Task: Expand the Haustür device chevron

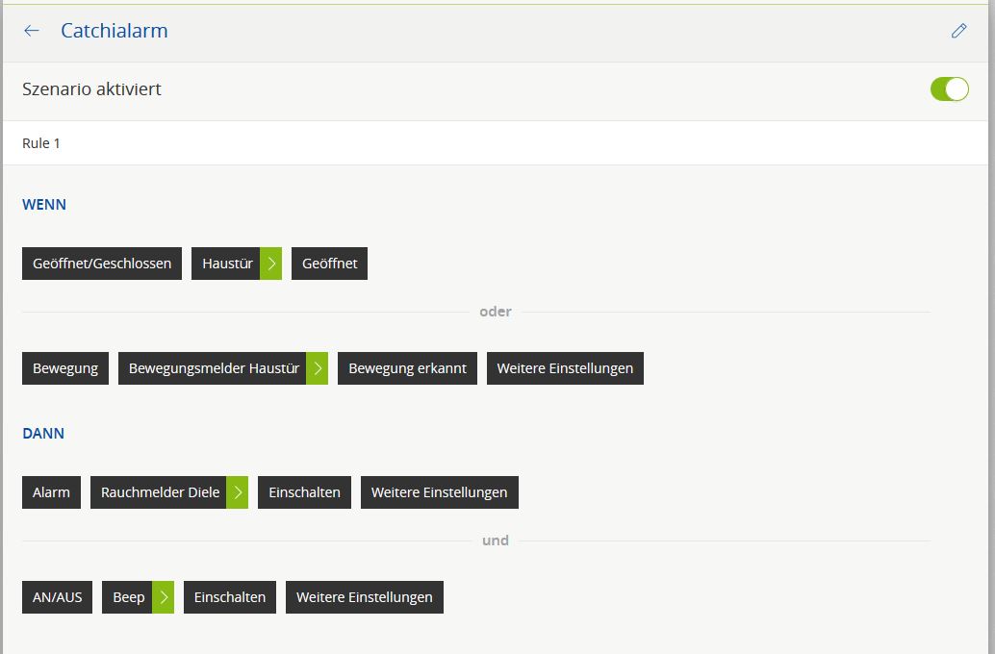Action: (x=271, y=264)
